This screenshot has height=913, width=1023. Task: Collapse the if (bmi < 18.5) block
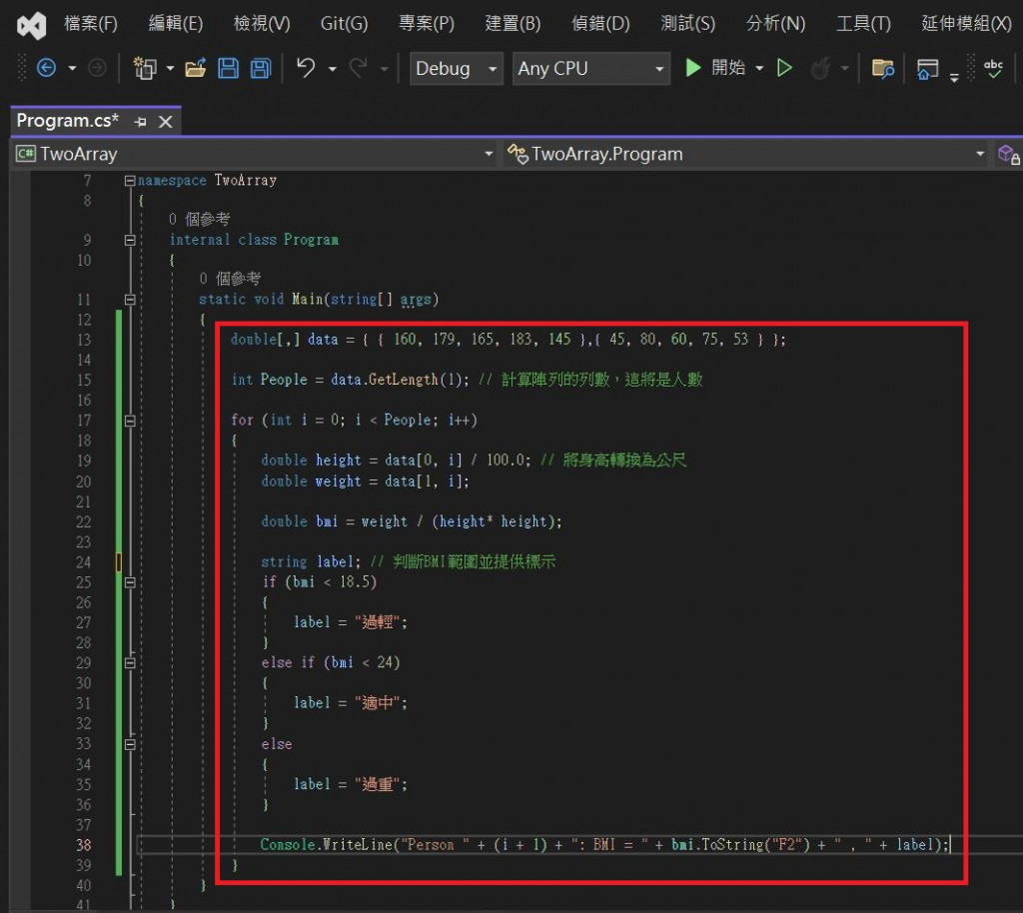pos(130,582)
